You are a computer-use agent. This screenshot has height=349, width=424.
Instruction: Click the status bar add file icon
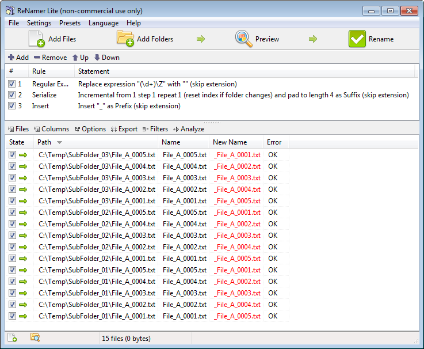[12, 337]
